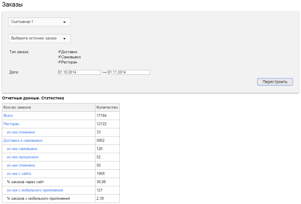Select the Заказы page heading
The height and width of the screenshot is (204, 301).
tap(12, 4)
